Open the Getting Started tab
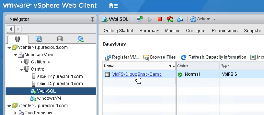264x115 pixels. coord(118,31)
